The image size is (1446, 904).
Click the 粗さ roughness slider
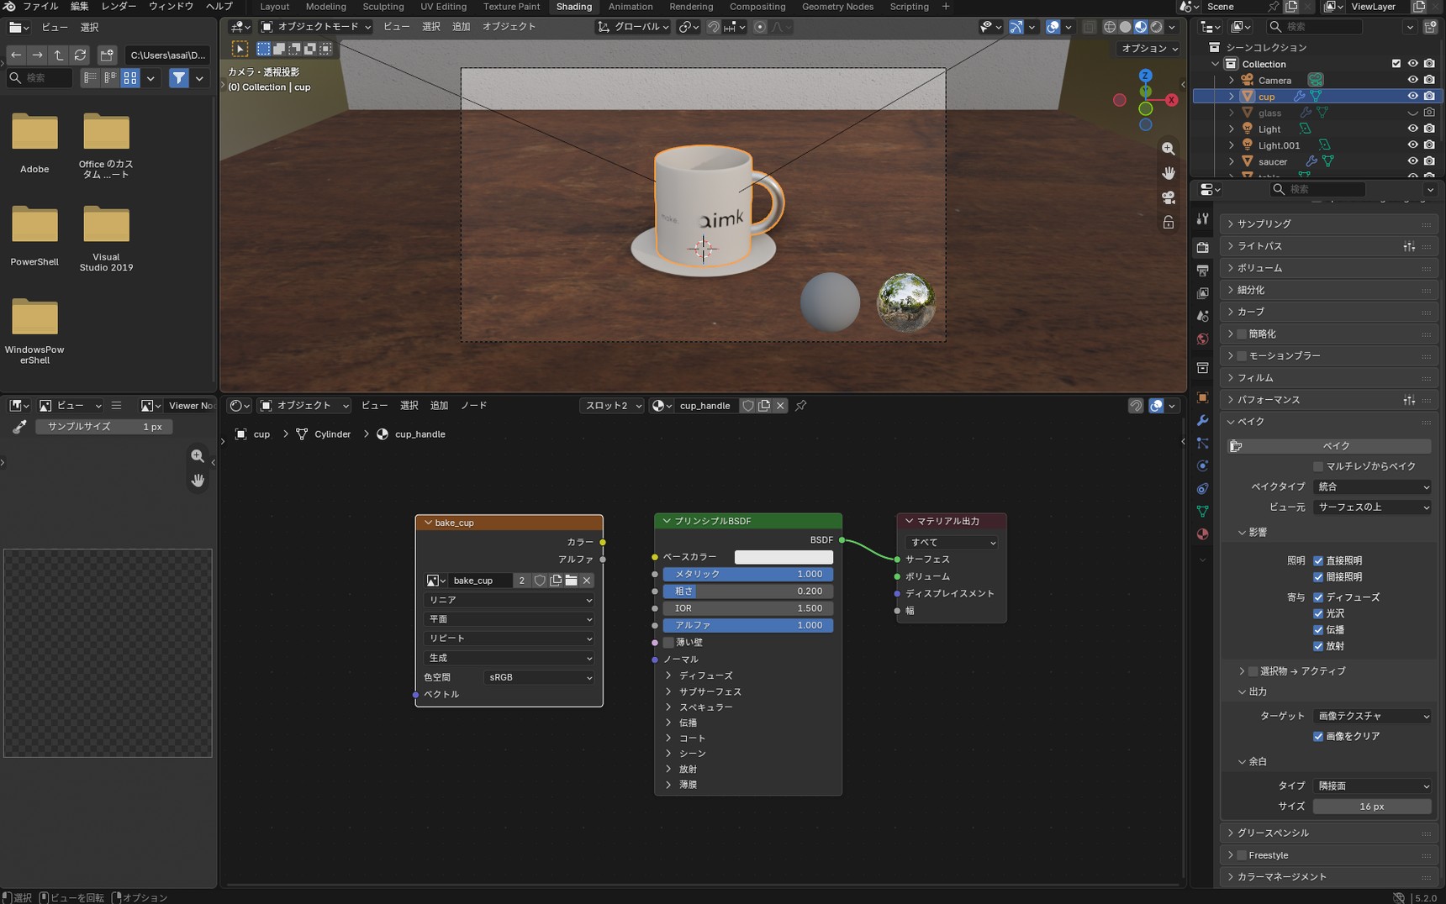[747, 591]
